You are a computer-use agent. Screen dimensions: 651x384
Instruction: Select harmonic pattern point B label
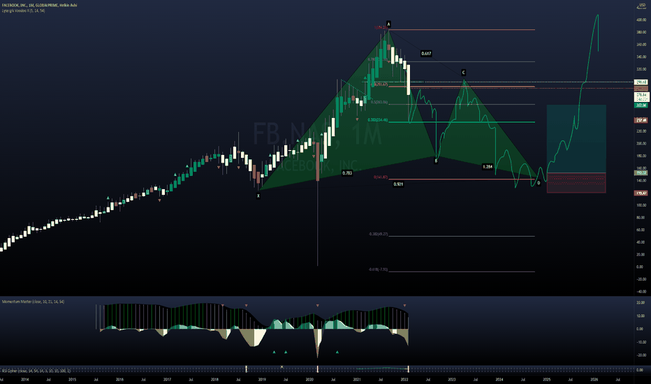click(436, 161)
